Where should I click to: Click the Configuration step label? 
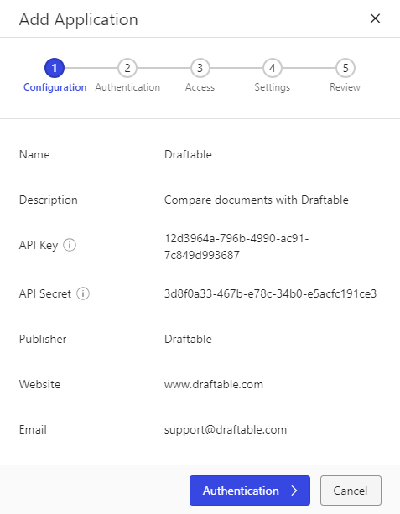[x=55, y=87]
